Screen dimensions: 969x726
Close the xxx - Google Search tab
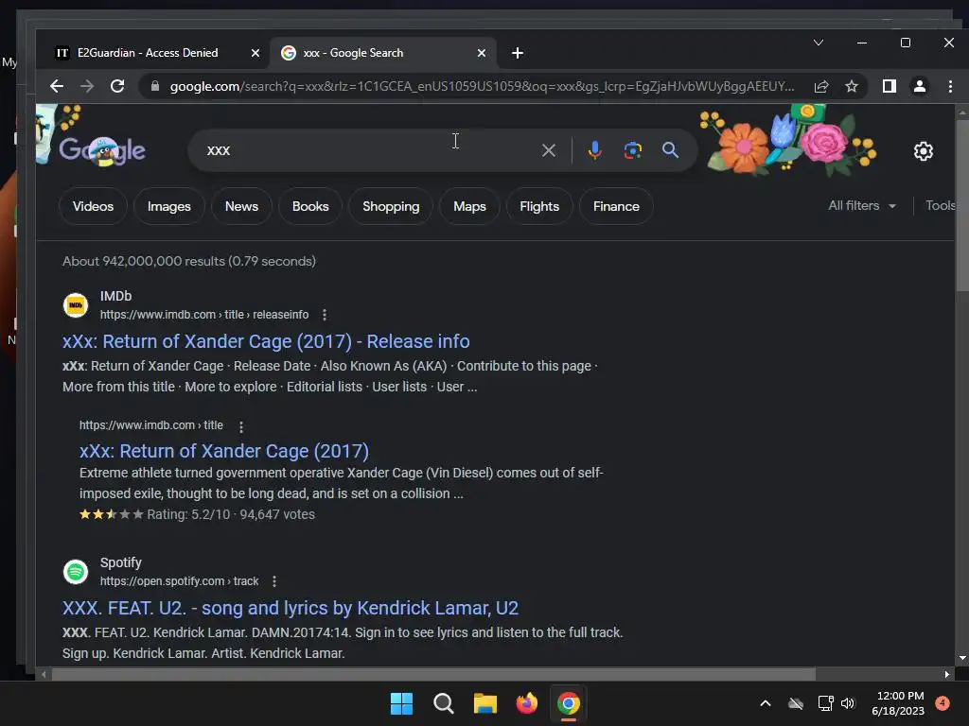point(482,53)
